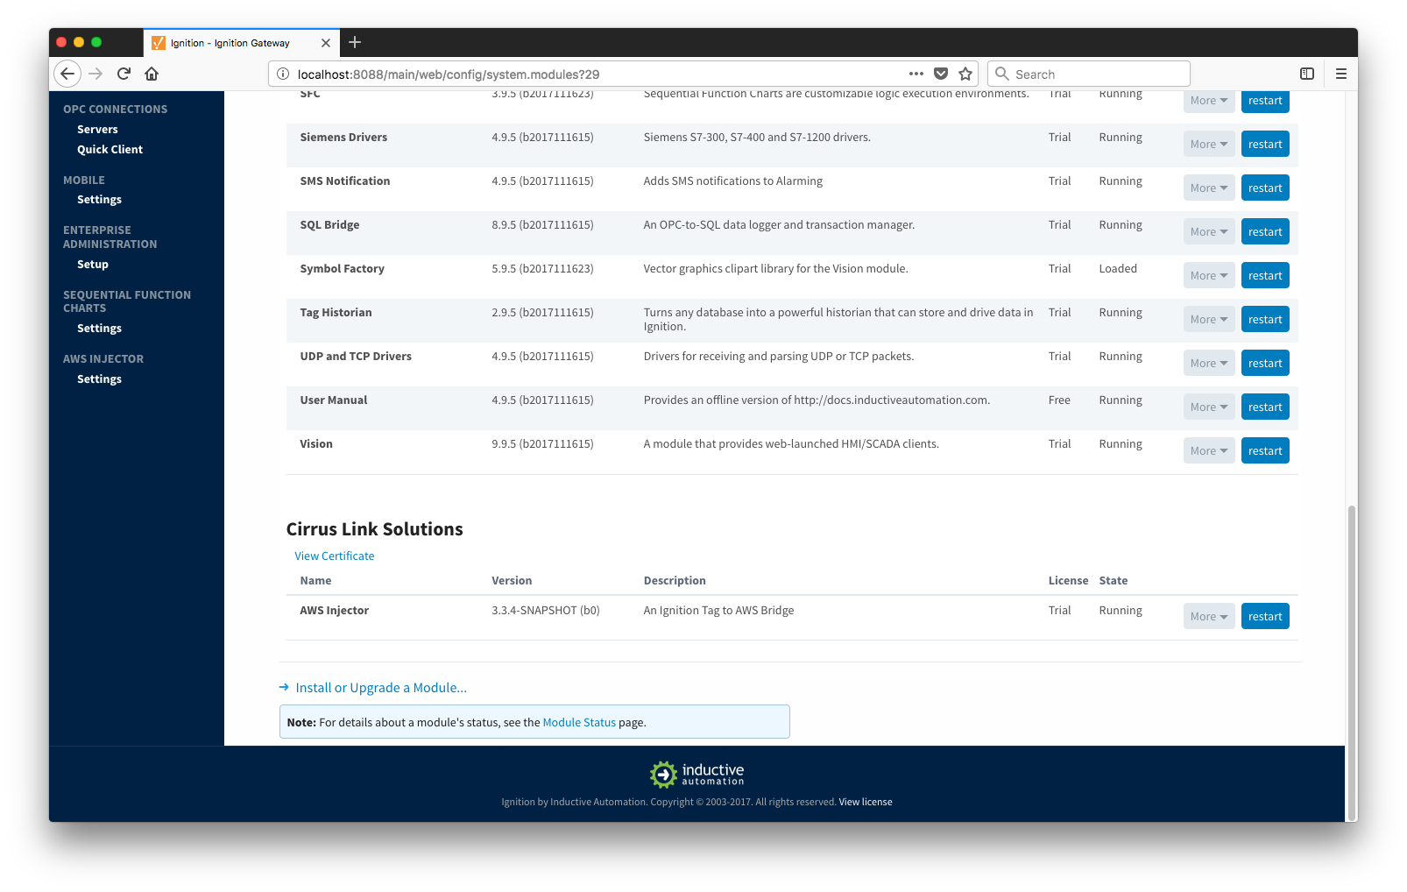This screenshot has height=892, width=1407.
Task: Click in the browser Search field
Action: click(1097, 74)
